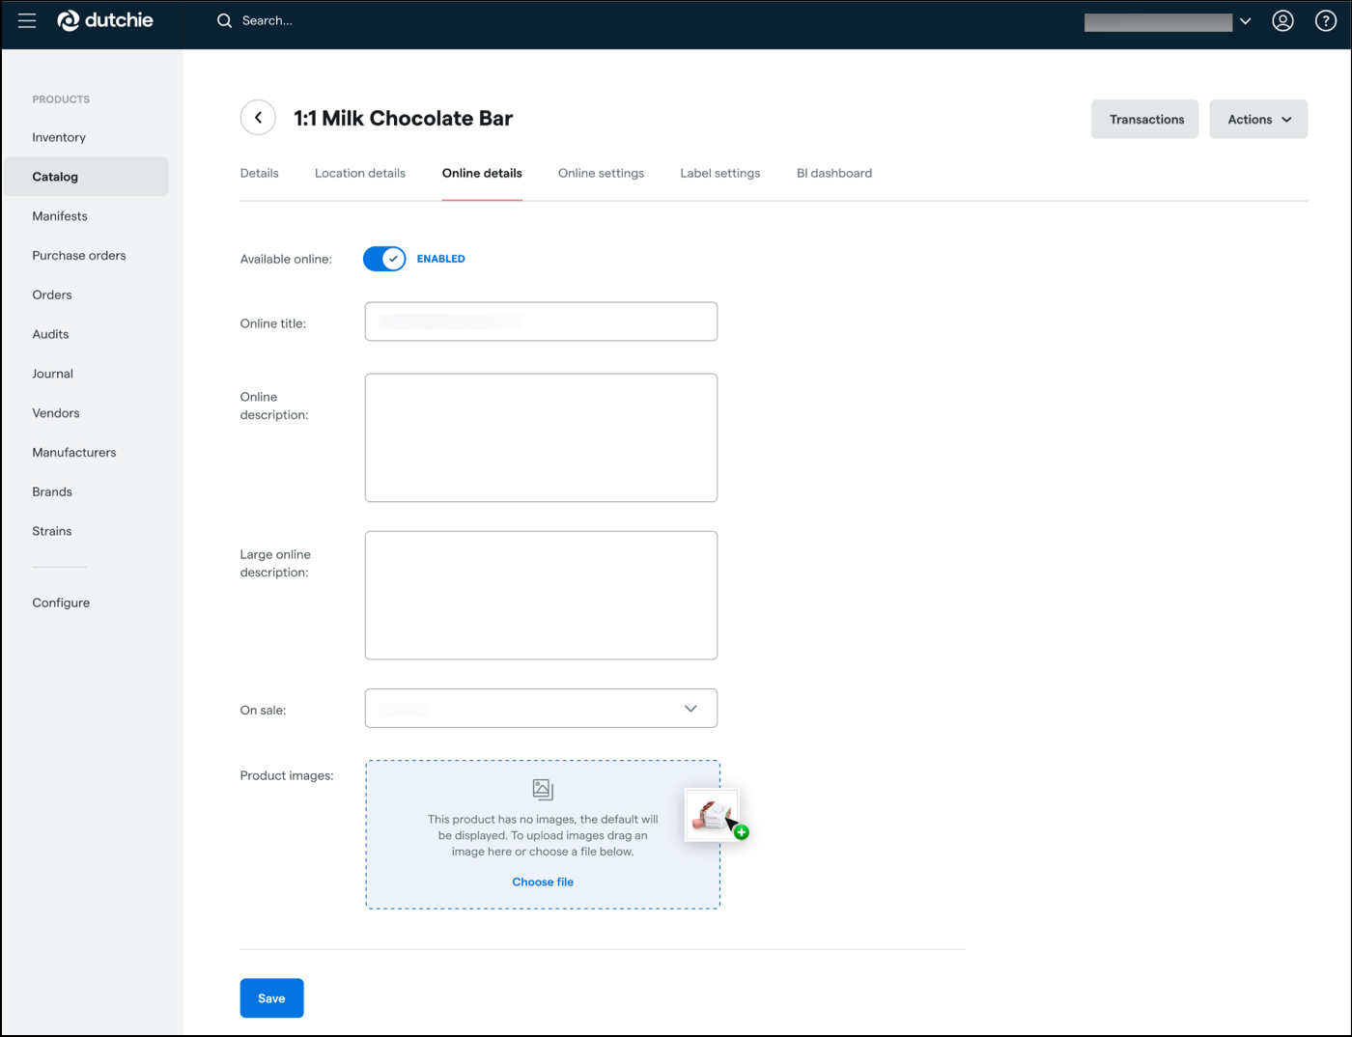
Task: Open the help question mark icon
Action: (x=1326, y=20)
